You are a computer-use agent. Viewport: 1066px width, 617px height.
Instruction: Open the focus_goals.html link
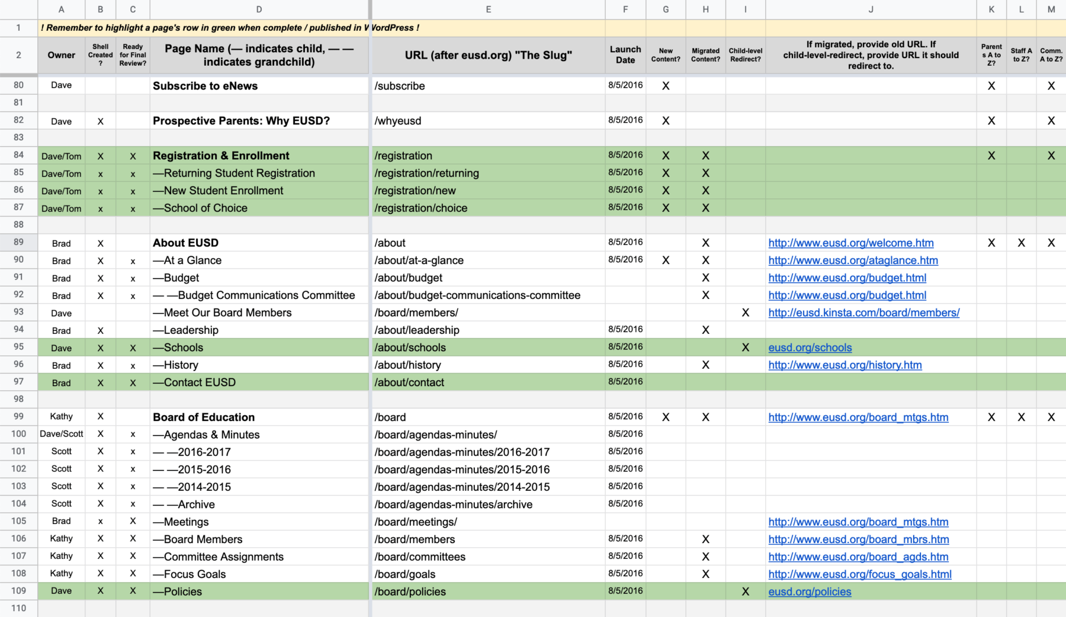pos(859,574)
